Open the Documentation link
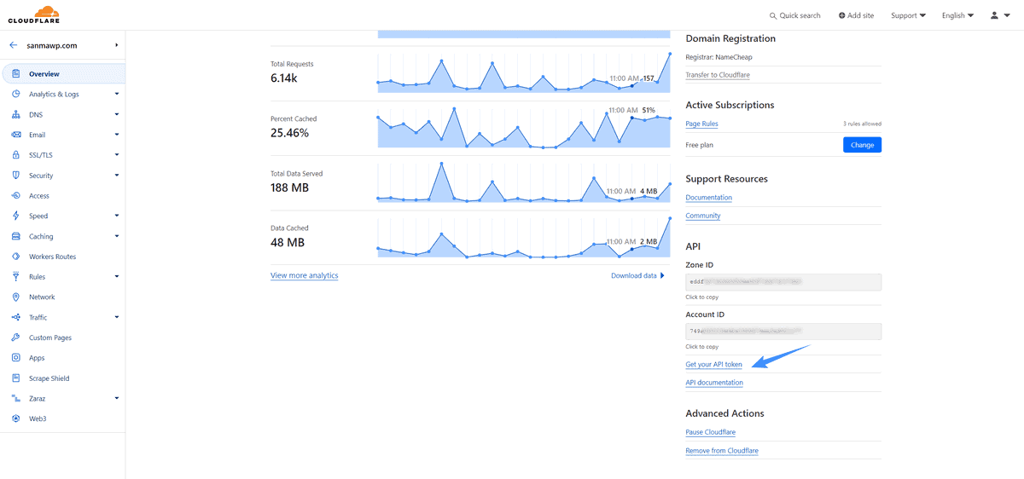Viewport: 1024px width, 479px height. (x=708, y=198)
